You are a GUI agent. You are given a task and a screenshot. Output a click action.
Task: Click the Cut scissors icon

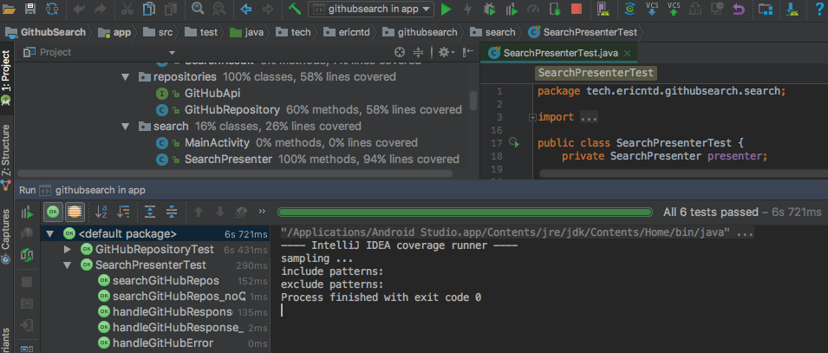[127, 9]
